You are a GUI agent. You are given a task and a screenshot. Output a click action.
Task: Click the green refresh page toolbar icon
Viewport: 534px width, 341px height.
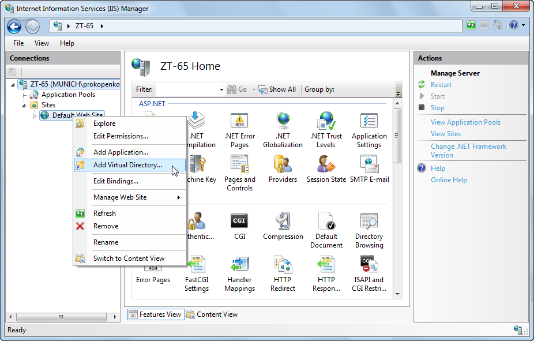tap(471, 25)
